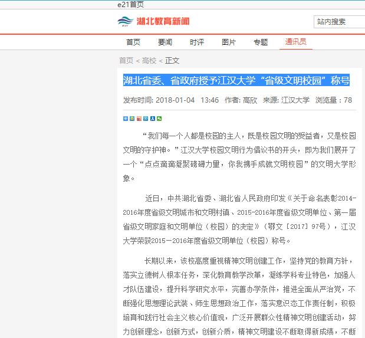Click breadcrumb link 高校
365x338 pixels.
[149, 61]
